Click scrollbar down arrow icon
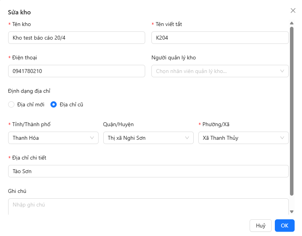 coord(292,212)
